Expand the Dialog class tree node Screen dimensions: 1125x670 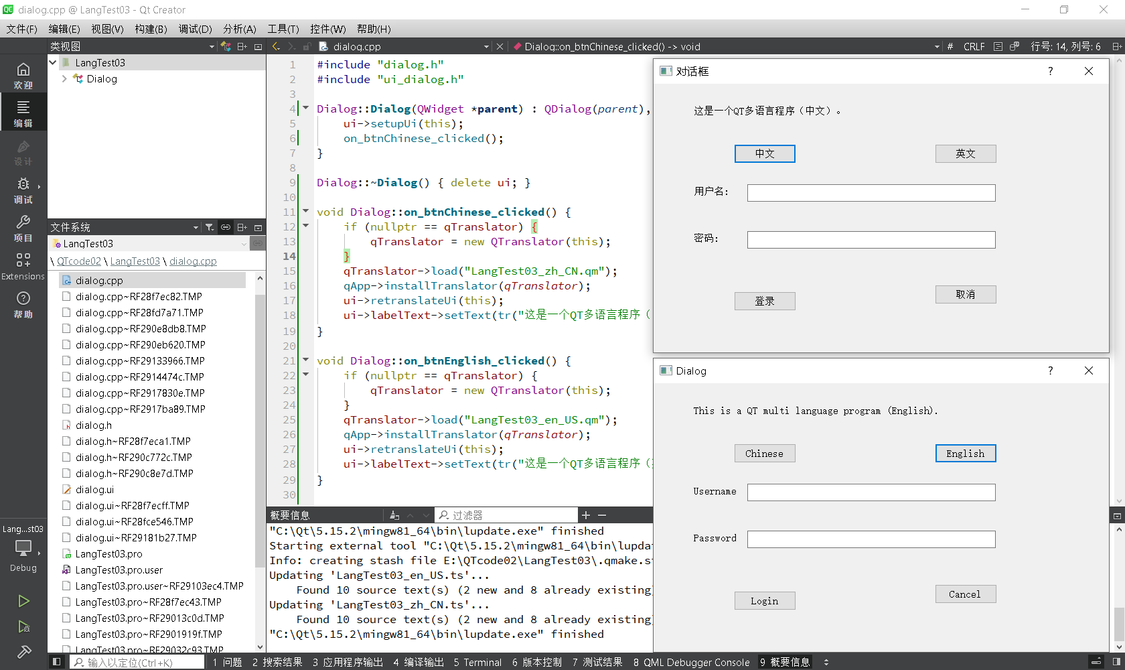coord(64,79)
